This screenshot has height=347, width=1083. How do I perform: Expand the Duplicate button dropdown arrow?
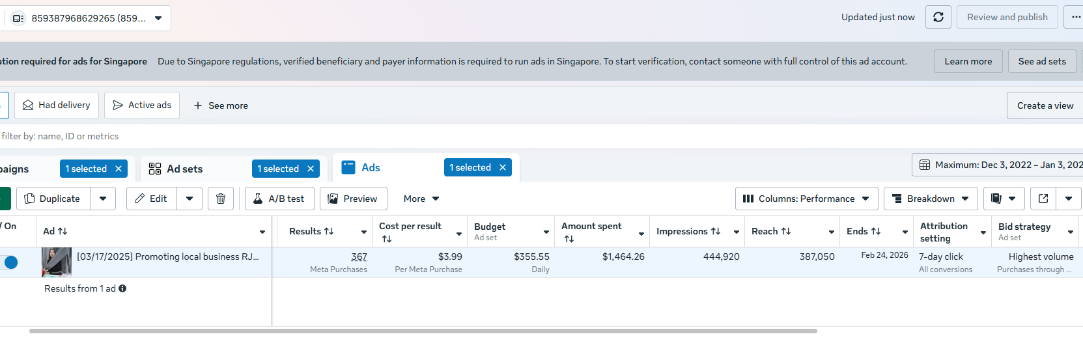coord(103,199)
